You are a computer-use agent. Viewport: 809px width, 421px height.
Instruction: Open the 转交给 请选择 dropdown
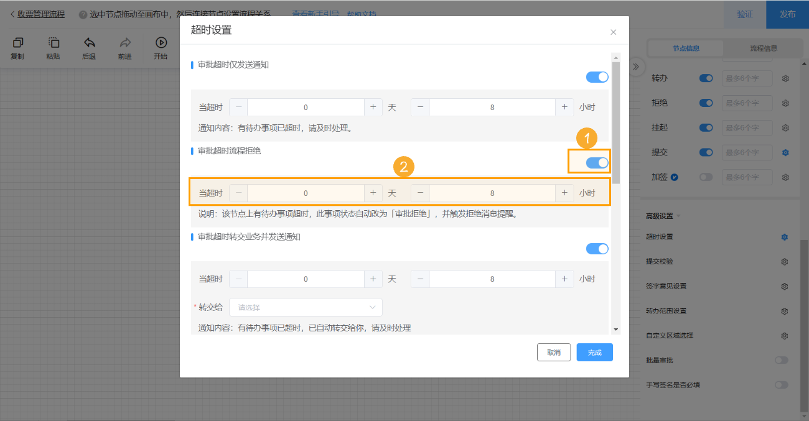click(x=306, y=307)
